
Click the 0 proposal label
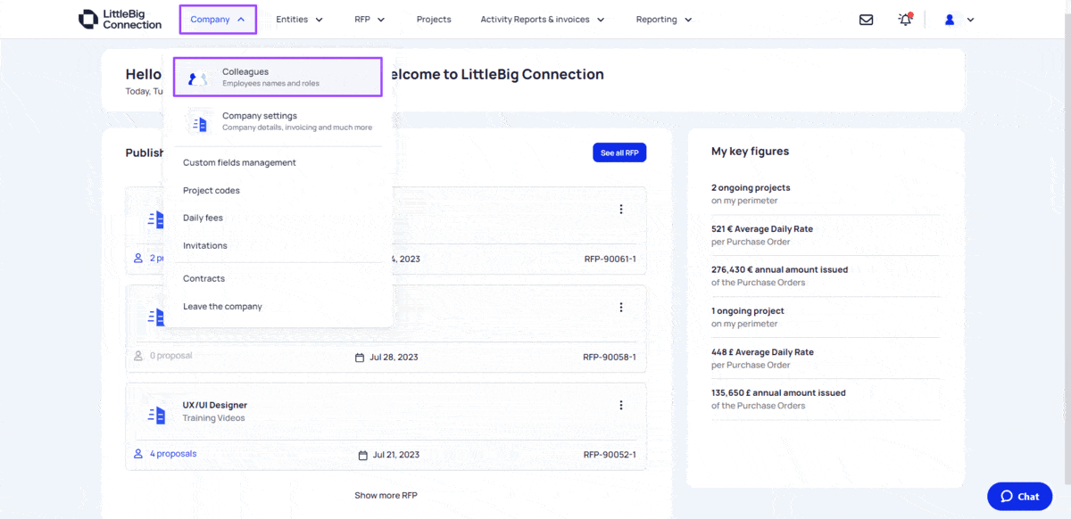(x=170, y=356)
